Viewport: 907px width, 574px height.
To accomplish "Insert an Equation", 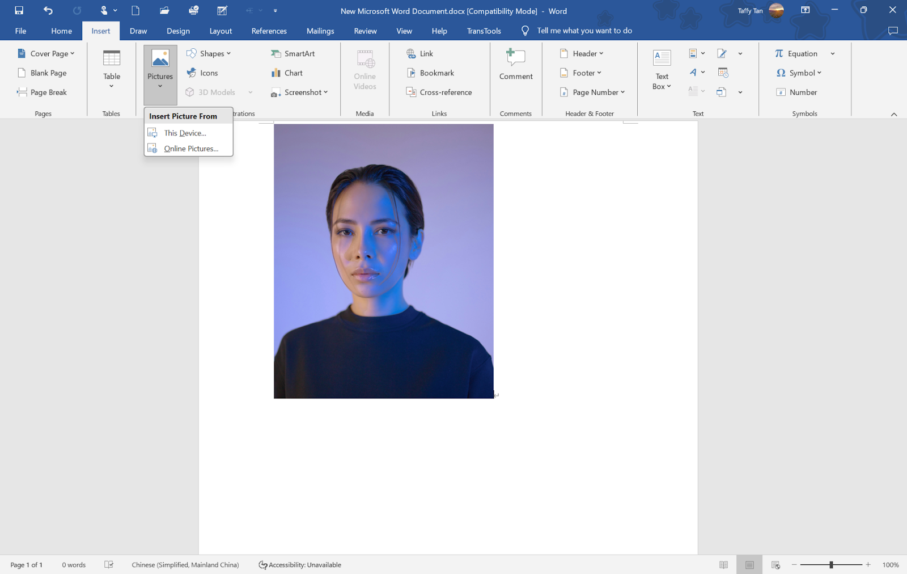I will coord(796,53).
